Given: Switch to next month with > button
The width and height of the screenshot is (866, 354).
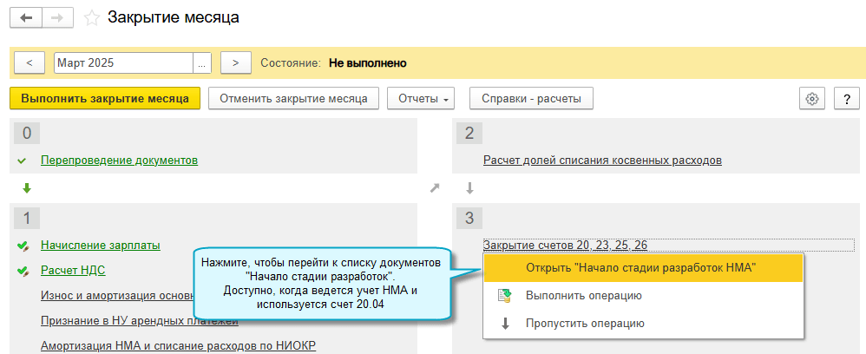Looking at the screenshot, I should point(236,63).
